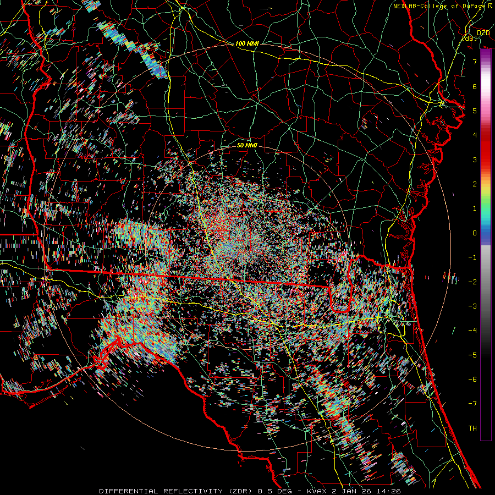Click the -6 dB value on the color scale

click(x=472, y=380)
